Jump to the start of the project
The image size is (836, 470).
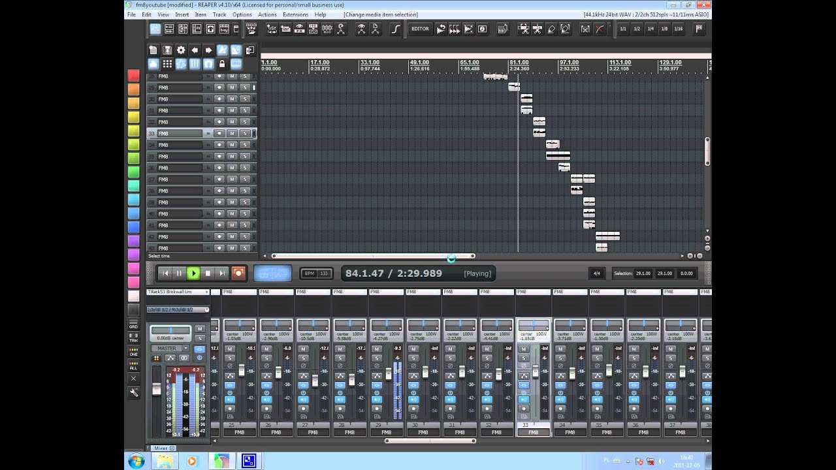pos(165,274)
